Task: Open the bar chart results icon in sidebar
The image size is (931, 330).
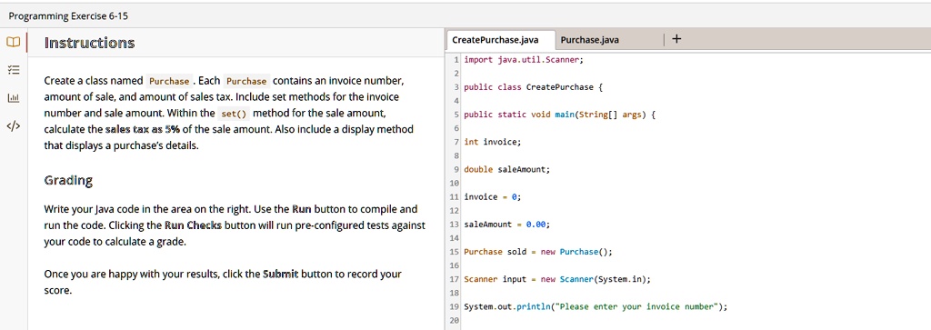Action: [x=13, y=97]
